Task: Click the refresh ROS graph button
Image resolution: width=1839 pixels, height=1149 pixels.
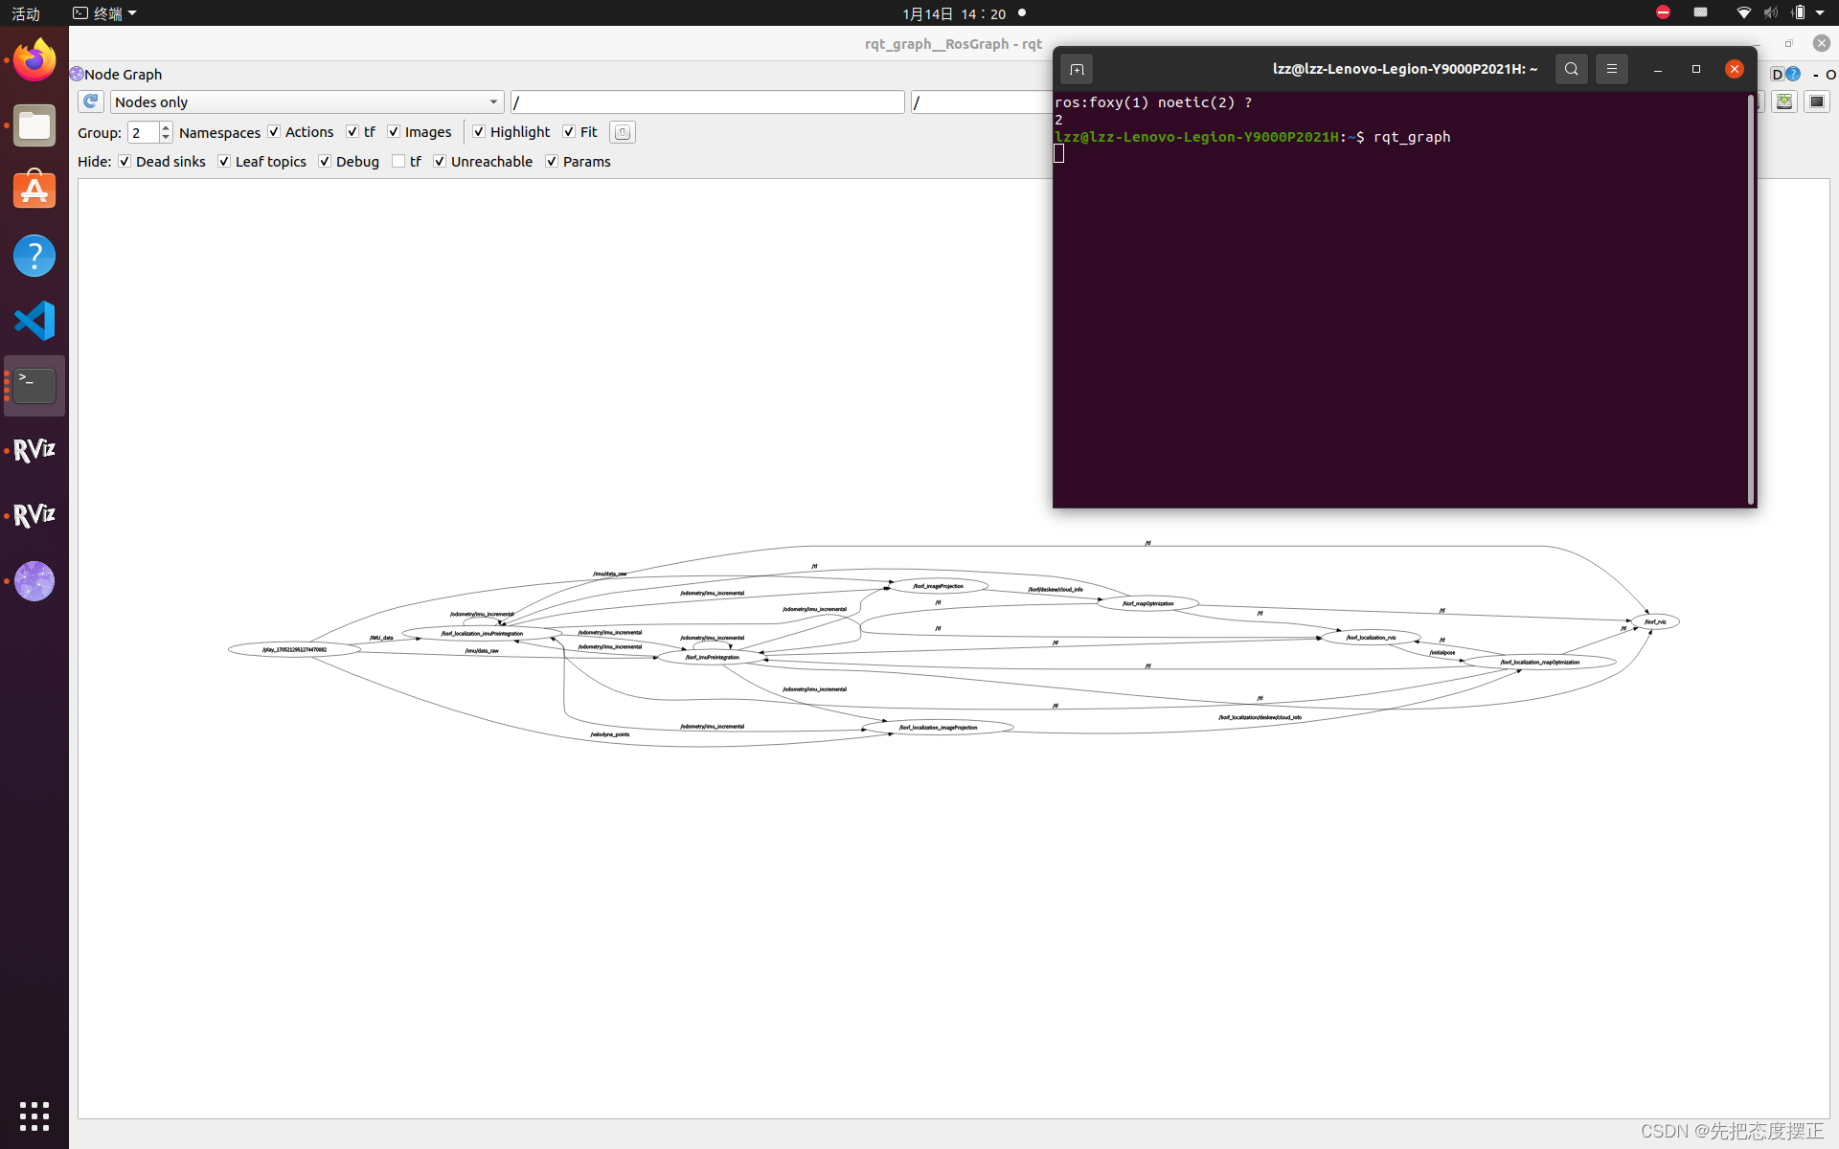Action: click(x=91, y=101)
